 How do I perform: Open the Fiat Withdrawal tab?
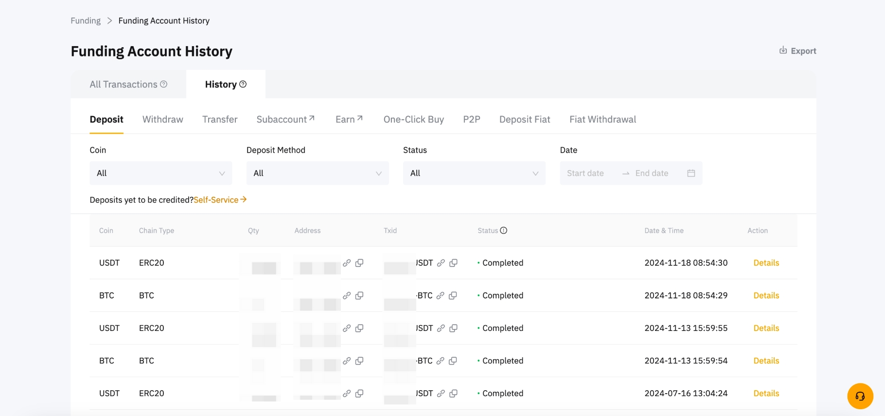point(602,120)
